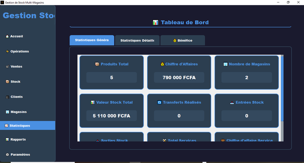Viewport: 304px width, 163px height.
Task: Click the Accueil house icon
Action: (7, 36)
